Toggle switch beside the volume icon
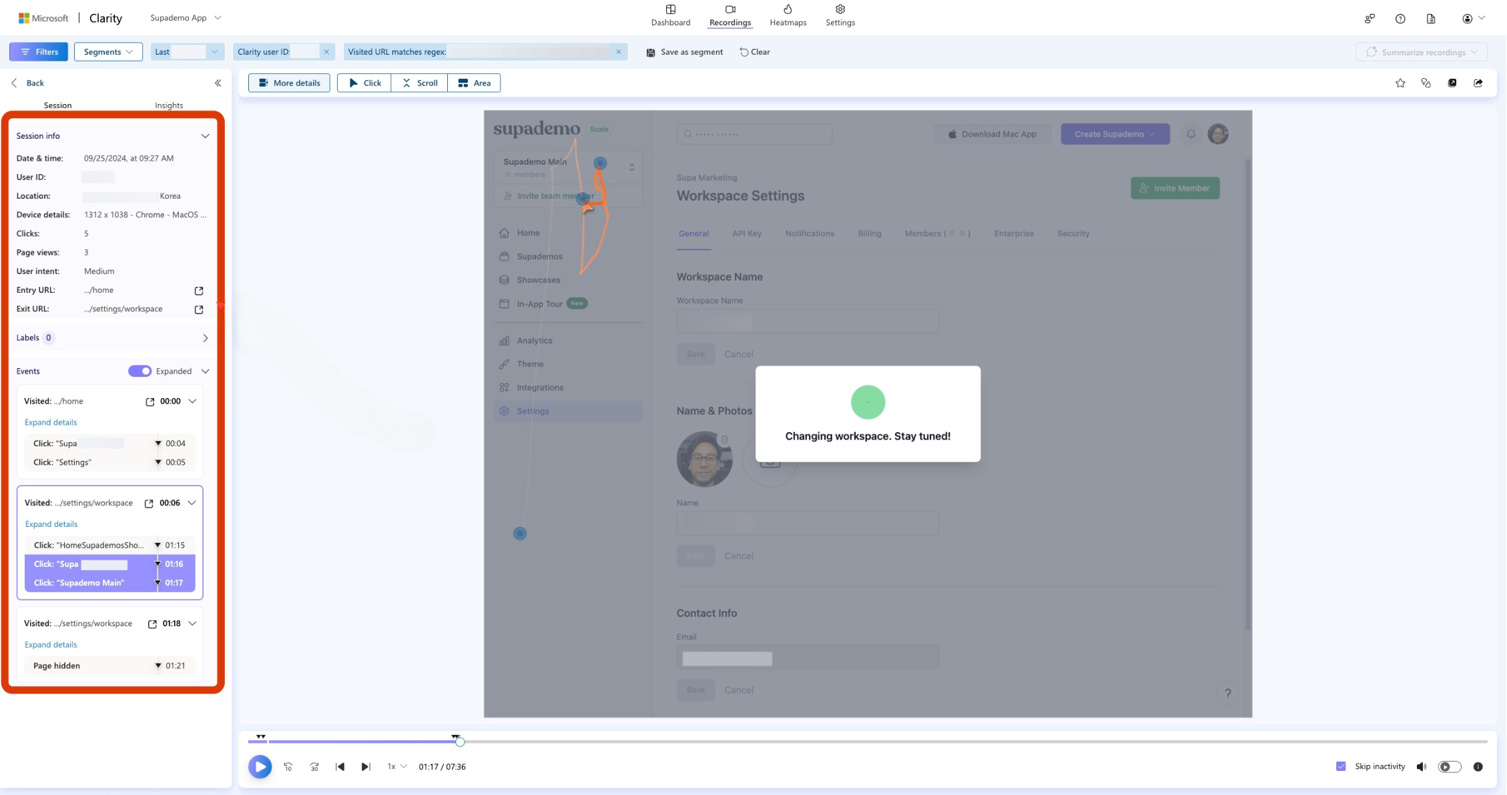Image resolution: width=1507 pixels, height=795 pixels. (x=1449, y=766)
